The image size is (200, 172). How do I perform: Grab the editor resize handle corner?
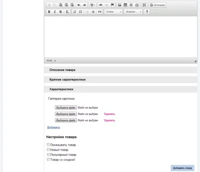(195, 61)
